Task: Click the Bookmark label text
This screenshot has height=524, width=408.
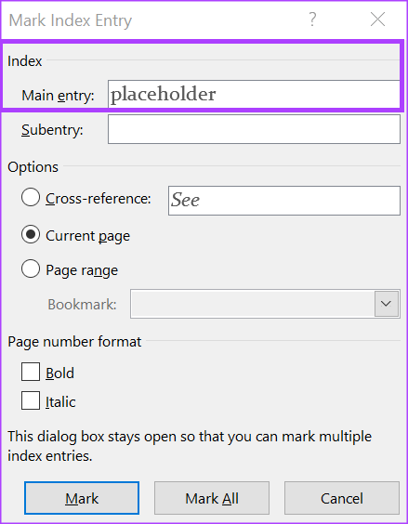Action: [x=82, y=305]
